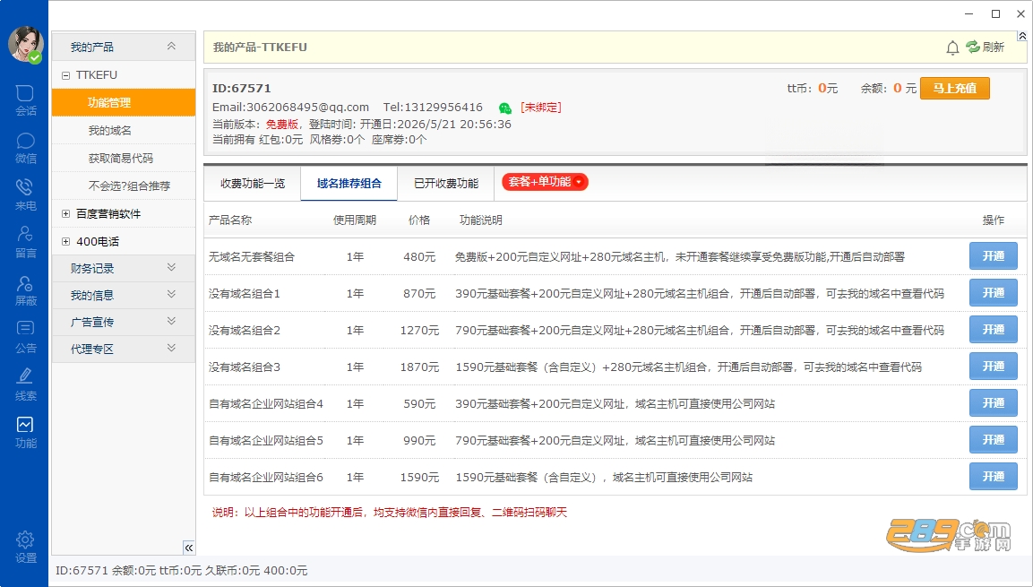Click the 我的产品-TTKEFU header title

(260, 47)
